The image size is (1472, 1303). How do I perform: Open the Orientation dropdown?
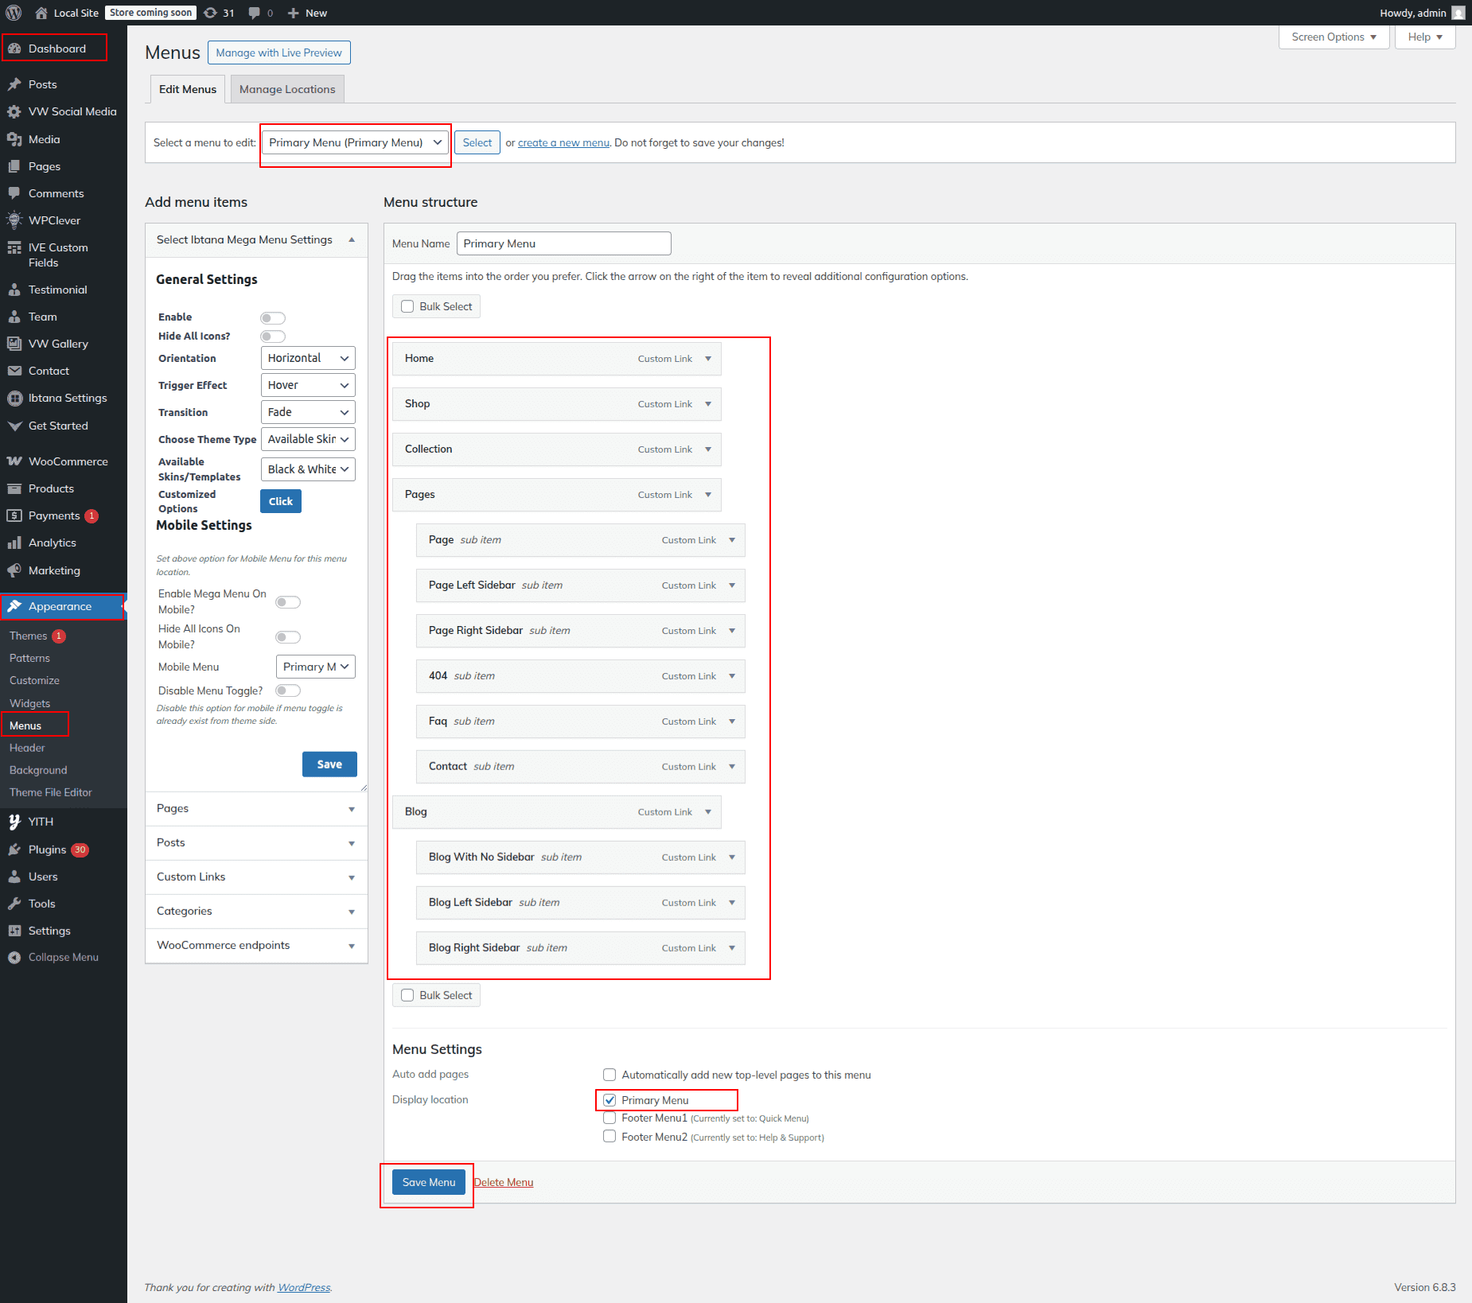[308, 358]
